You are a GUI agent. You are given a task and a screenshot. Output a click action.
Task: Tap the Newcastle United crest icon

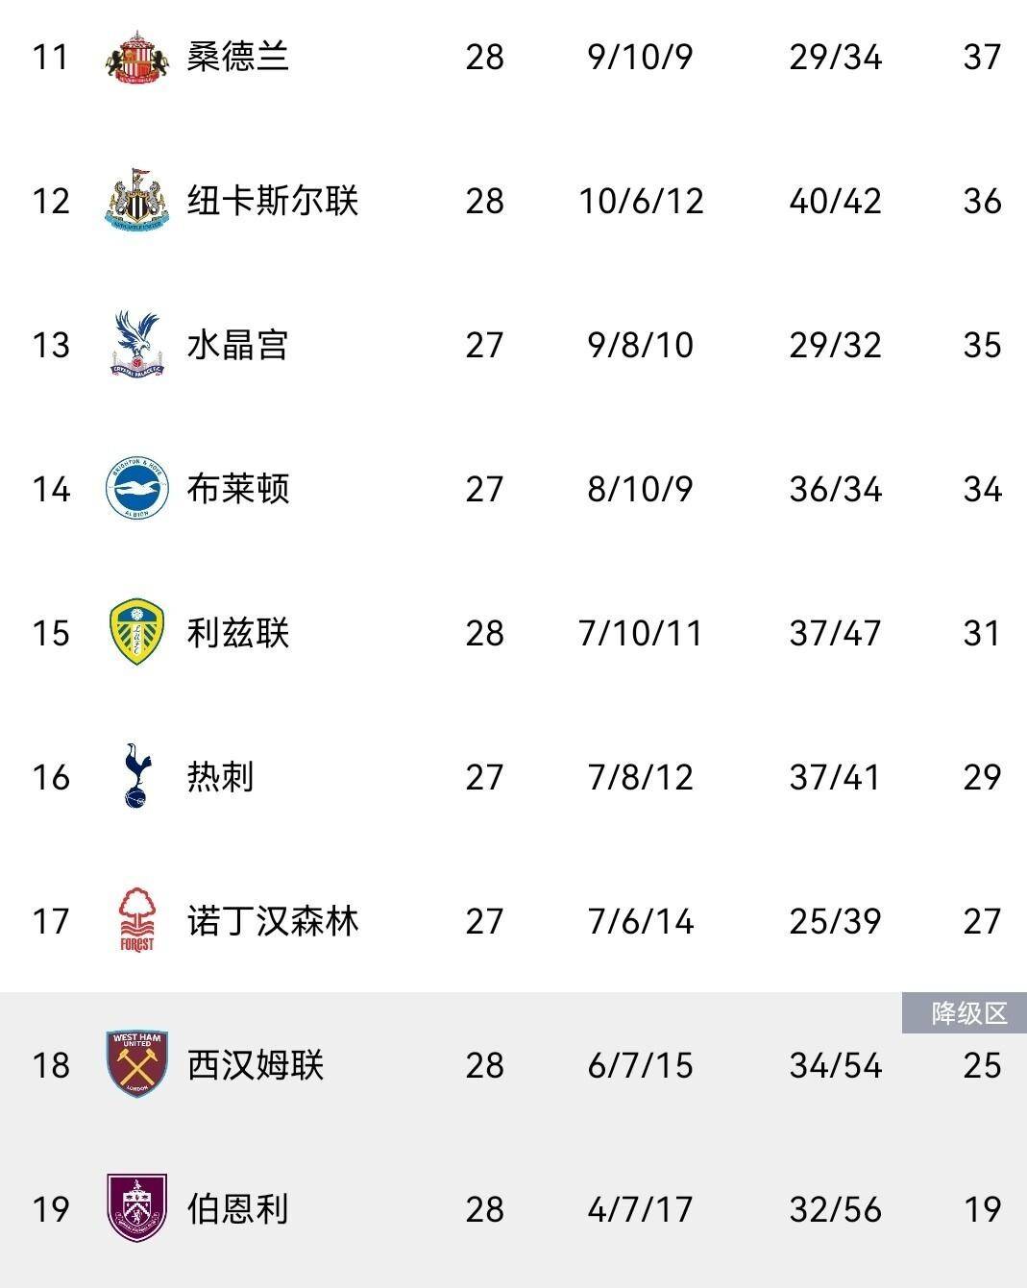coord(136,201)
